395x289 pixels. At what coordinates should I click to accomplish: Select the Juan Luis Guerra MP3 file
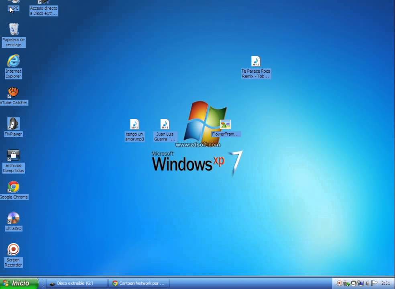click(165, 124)
